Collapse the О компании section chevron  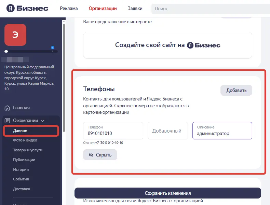click(42, 121)
